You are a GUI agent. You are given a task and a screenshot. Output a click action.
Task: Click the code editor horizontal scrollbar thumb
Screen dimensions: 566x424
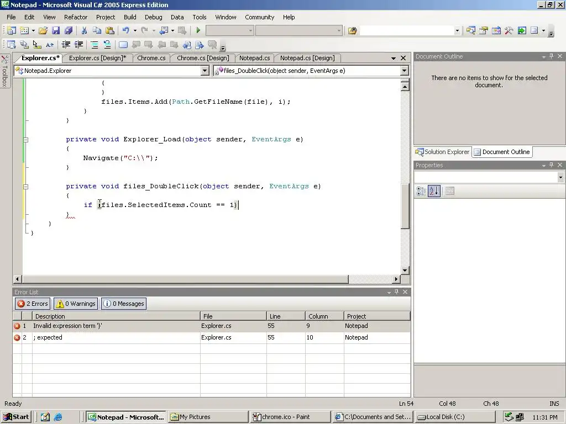[185, 279]
